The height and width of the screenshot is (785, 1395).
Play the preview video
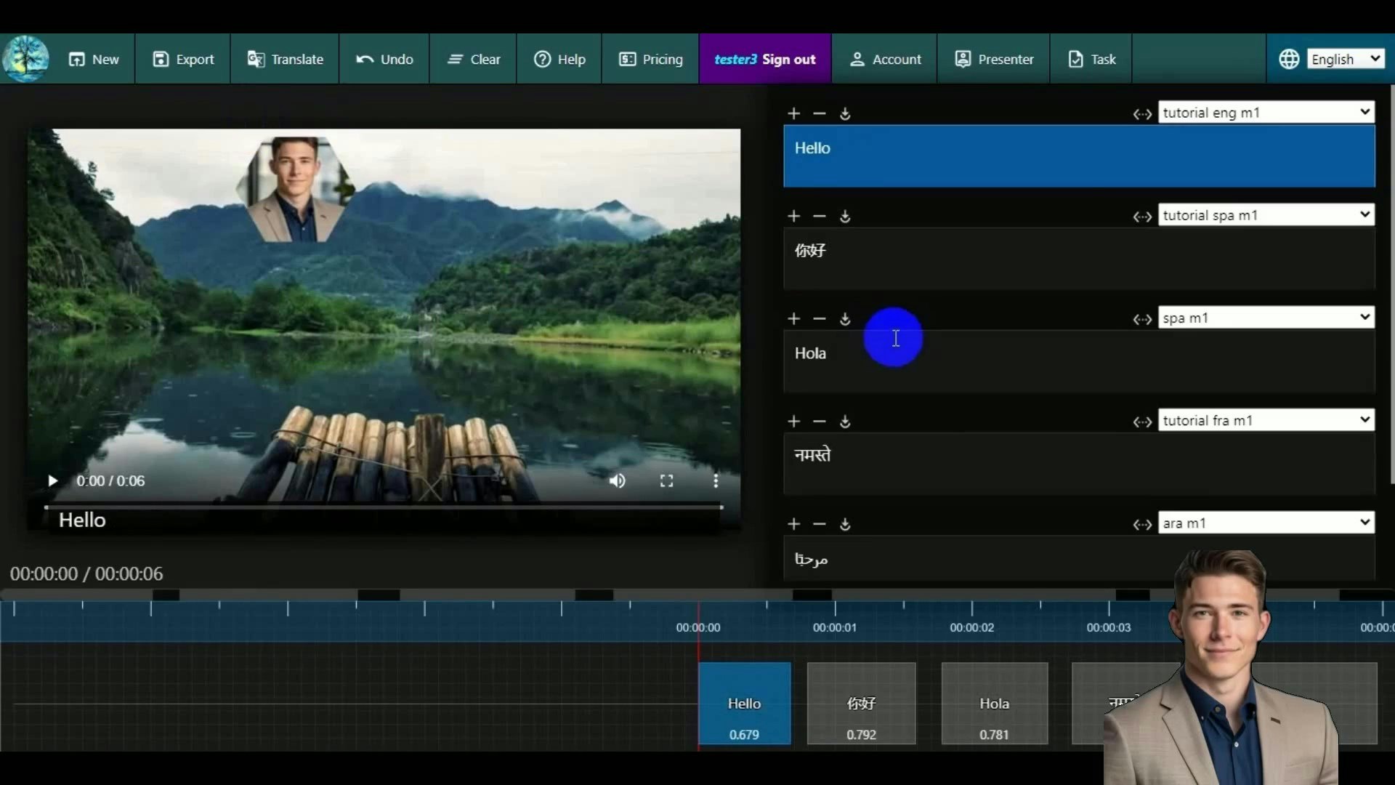click(52, 480)
